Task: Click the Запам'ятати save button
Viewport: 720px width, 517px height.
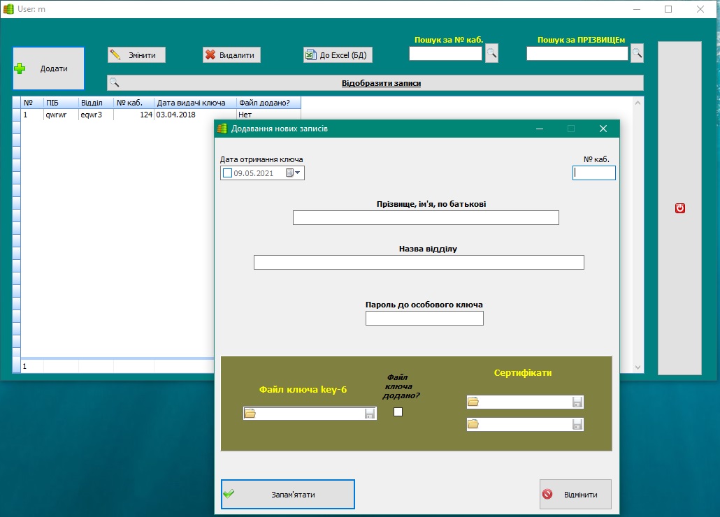Action: pos(288,495)
